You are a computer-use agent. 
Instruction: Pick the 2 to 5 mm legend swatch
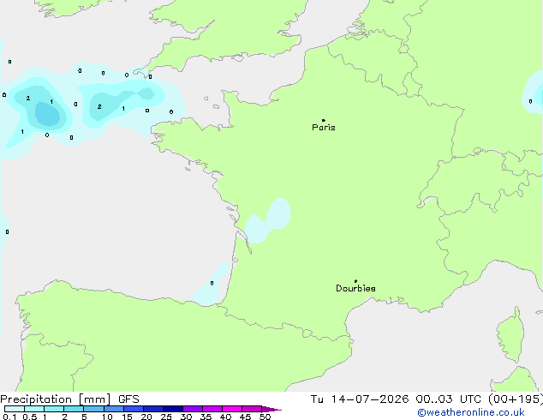point(74,409)
